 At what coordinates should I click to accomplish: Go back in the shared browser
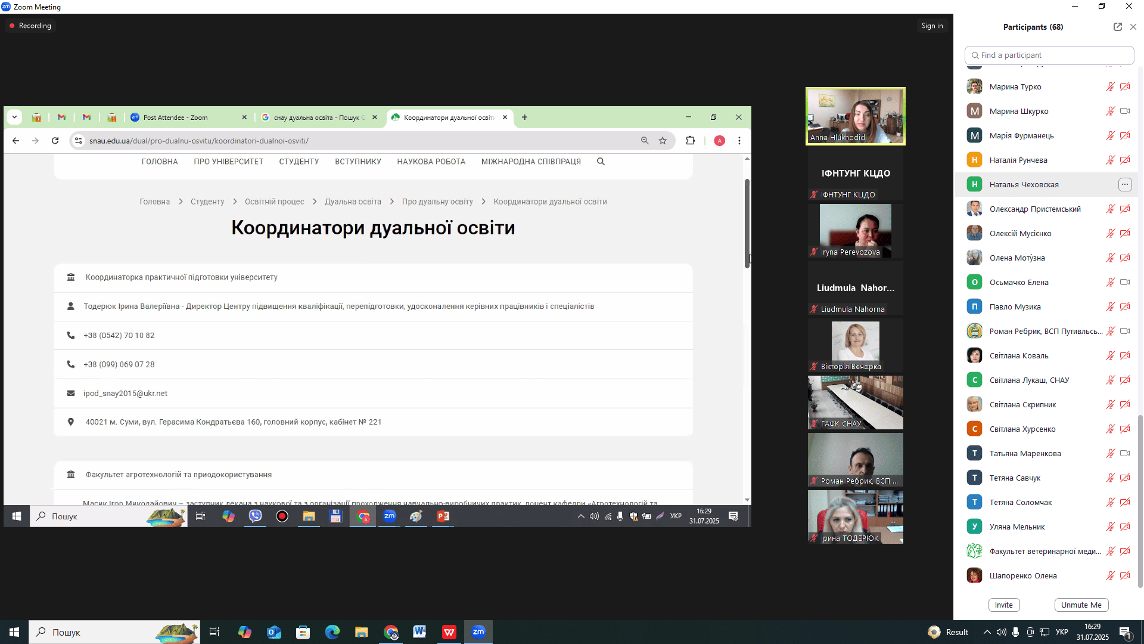tap(15, 141)
